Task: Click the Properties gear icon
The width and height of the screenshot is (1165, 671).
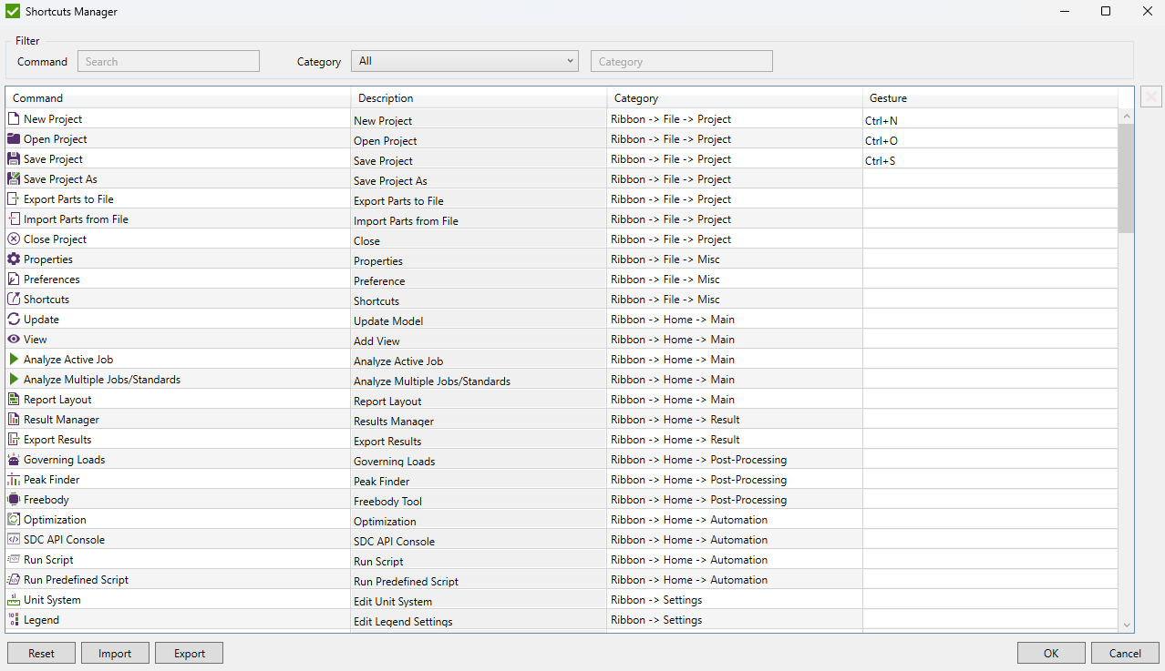Action: 14,259
